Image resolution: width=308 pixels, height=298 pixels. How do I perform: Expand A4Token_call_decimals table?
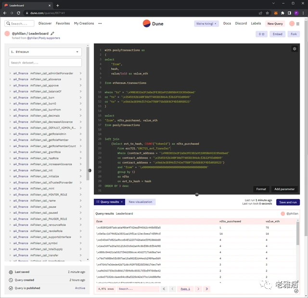[x=10, y=116]
